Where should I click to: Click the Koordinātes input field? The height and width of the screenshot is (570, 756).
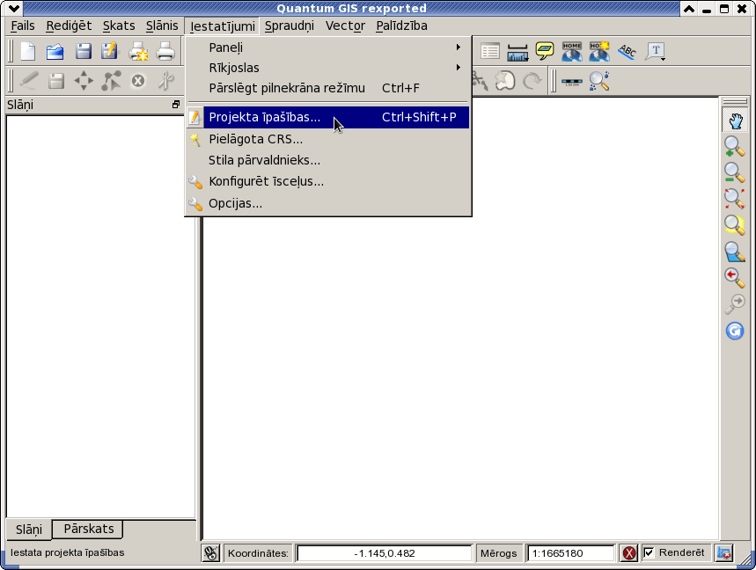coord(385,553)
